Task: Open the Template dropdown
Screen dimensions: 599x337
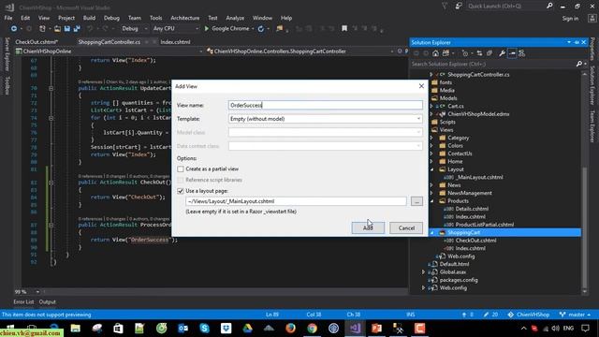Action: [325, 119]
